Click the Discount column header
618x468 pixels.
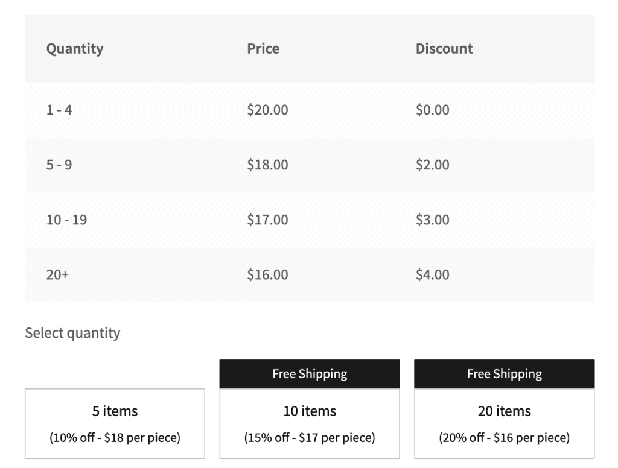point(445,49)
